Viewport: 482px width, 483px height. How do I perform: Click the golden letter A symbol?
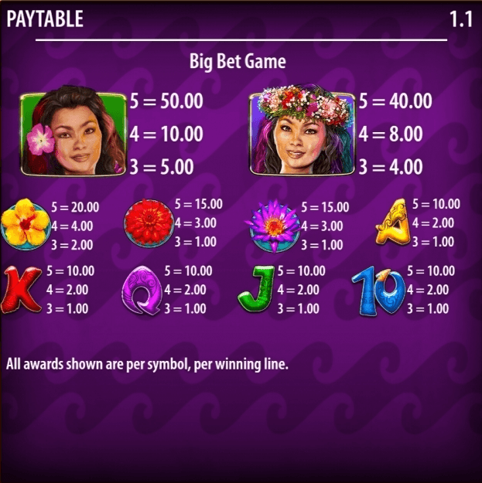point(393,222)
